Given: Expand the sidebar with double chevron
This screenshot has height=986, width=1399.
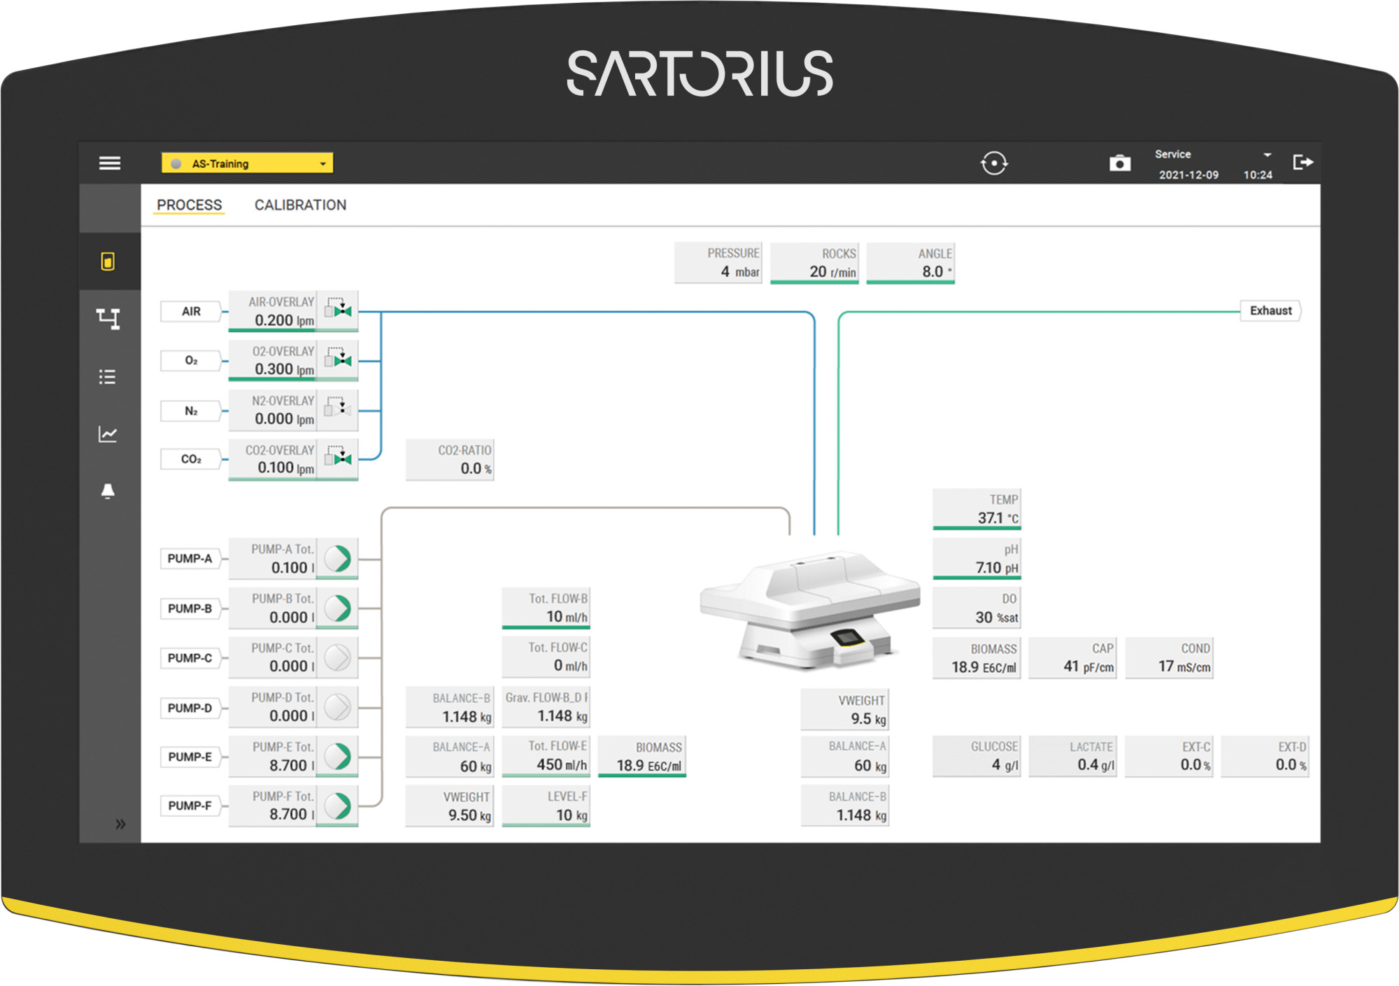Looking at the screenshot, I should [120, 824].
